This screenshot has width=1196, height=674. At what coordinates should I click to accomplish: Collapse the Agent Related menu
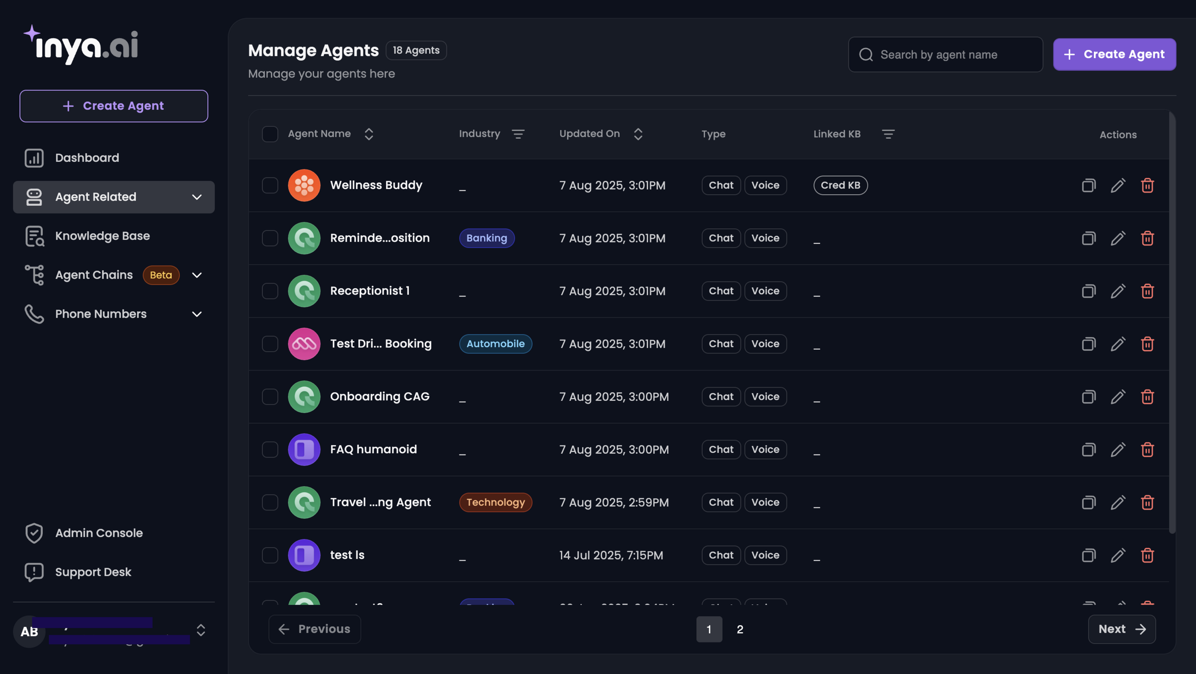coord(197,197)
